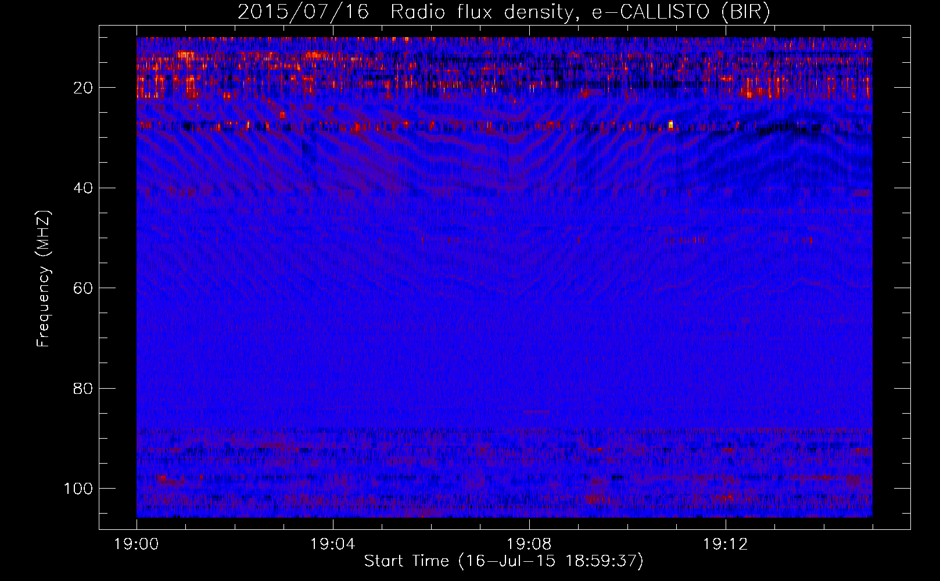The width and height of the screenshot is (940, 581).
Task: Click the 80 frequency tick label
Action: (x=83, y=388)
